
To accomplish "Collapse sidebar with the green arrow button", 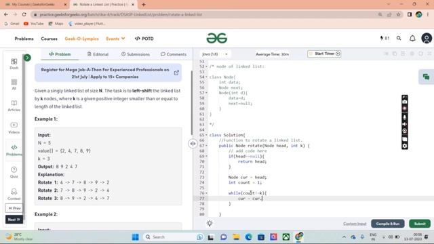I will (27, 58).
